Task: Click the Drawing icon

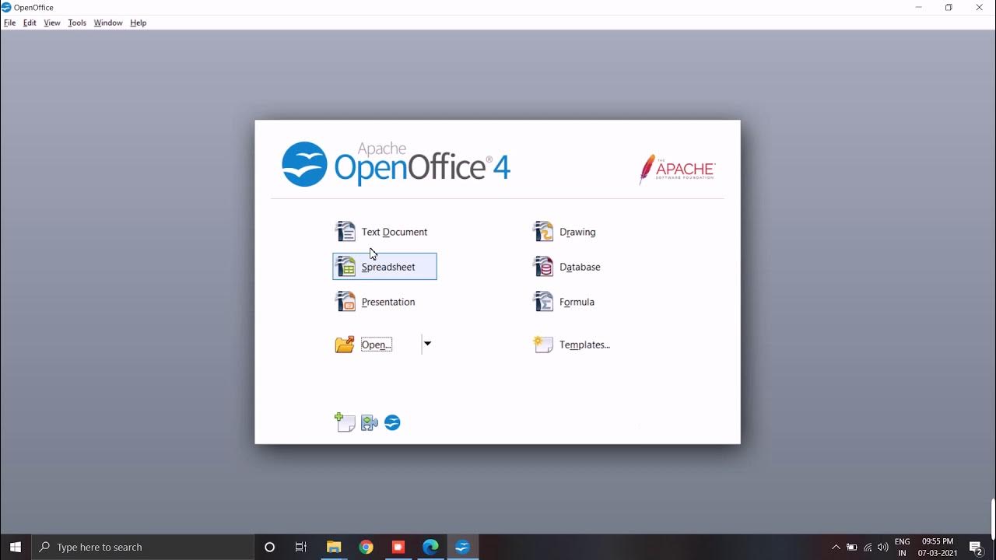Action: [543, 232]
